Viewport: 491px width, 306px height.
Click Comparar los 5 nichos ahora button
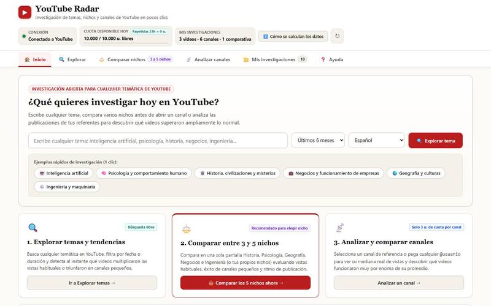point(245,283)
